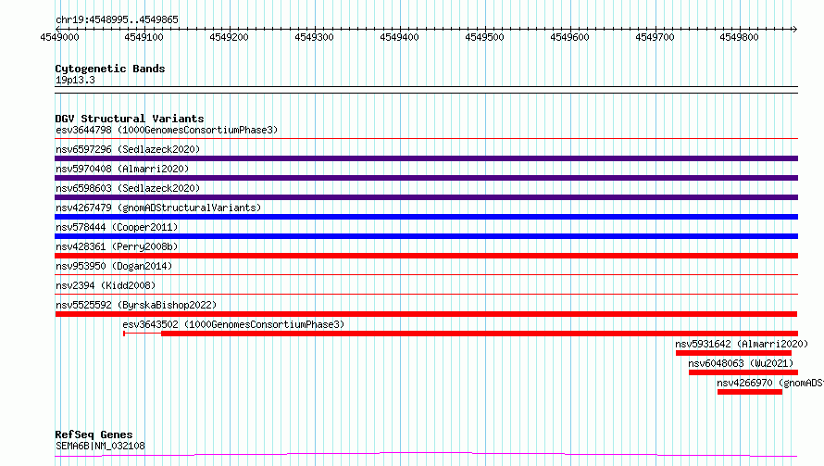Open the SEMA6B NM_032108 gene track line

point(426,455)
